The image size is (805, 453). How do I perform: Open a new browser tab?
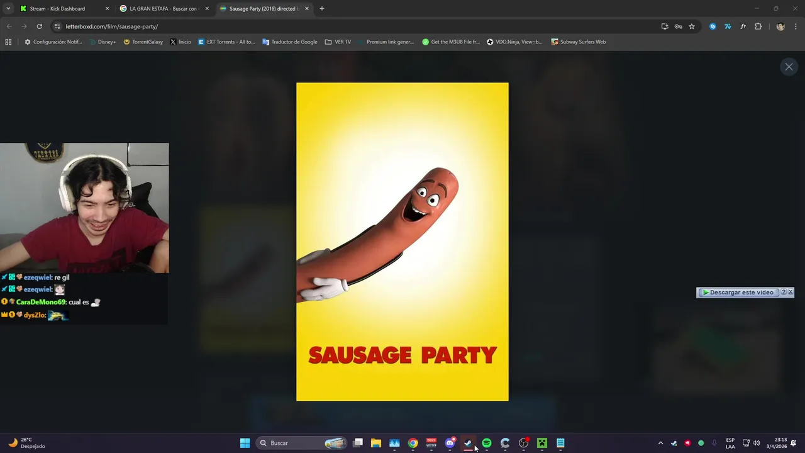322,9
